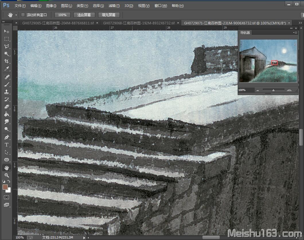Click the Navigator preview thumbnail
The height and width of the screenshot is (240, 304).
(x=268, y=61)
